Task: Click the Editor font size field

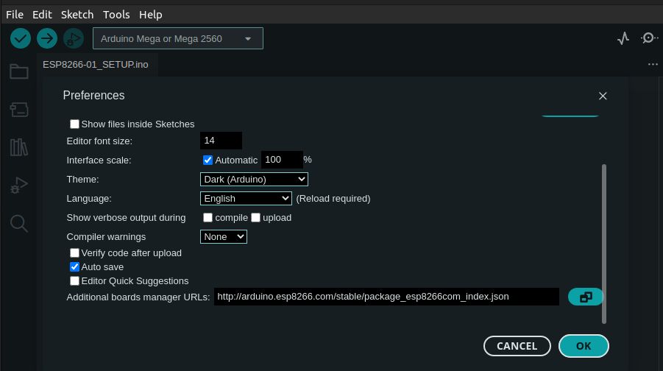Action: [x=221, y=141]
